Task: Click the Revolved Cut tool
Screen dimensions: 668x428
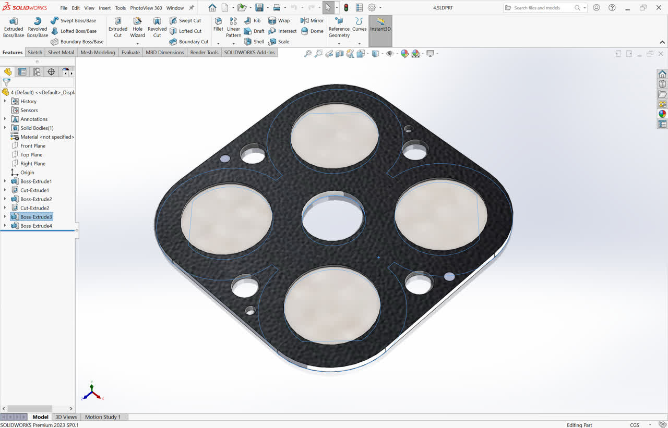Action: click(x=157, y=28)
